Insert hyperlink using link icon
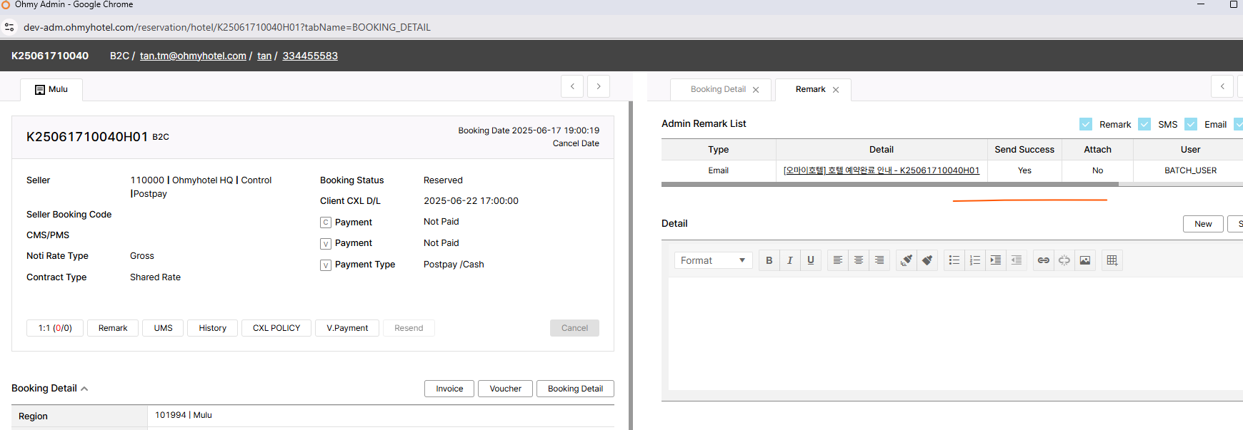This screenshot has height=430, width=1243. coord(1043,260)
